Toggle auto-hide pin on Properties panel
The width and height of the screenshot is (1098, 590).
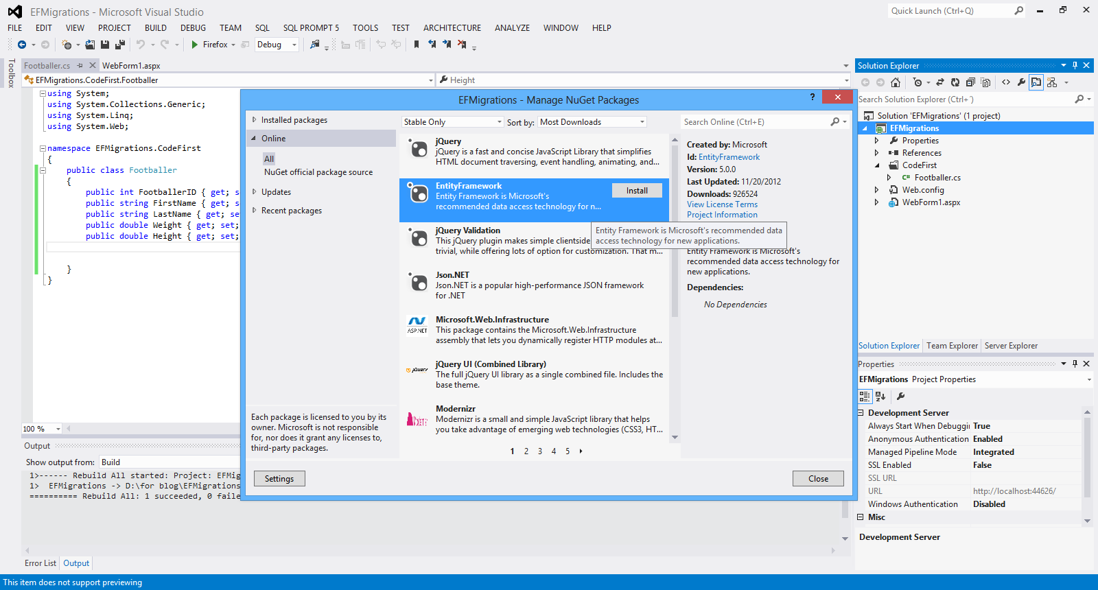click(1075, 364)
